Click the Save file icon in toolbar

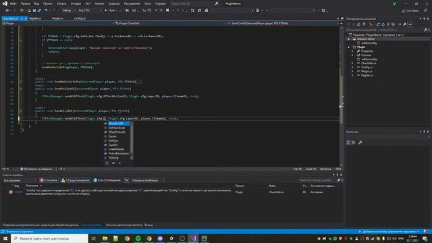click(x=34, y=11)
